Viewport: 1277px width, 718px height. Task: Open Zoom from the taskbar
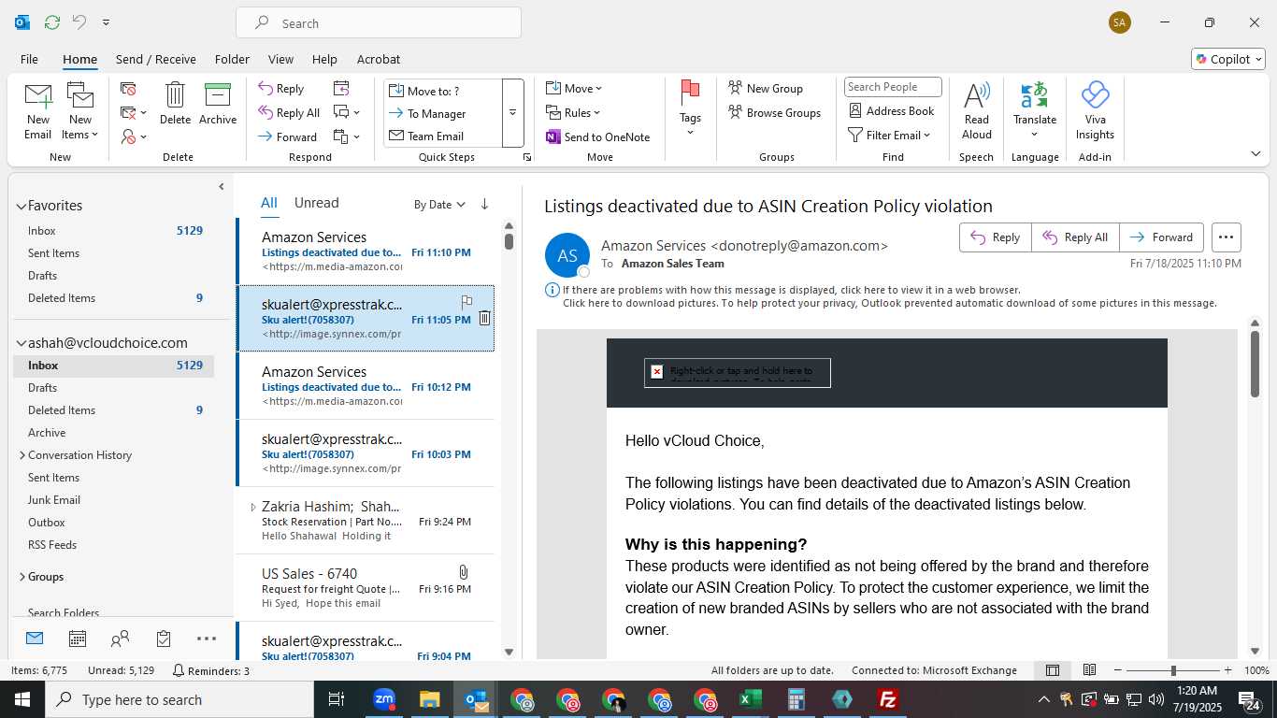point(384,699)
